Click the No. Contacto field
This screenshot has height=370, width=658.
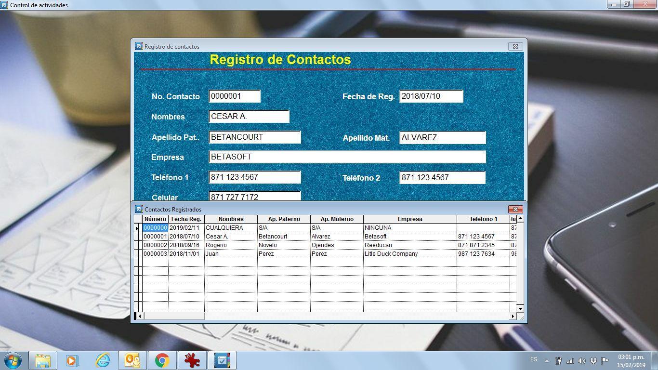[235, 96]
